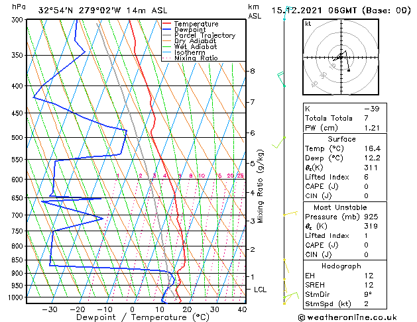Click the 1000 hPa pressure axis label

tap(16, 297)
